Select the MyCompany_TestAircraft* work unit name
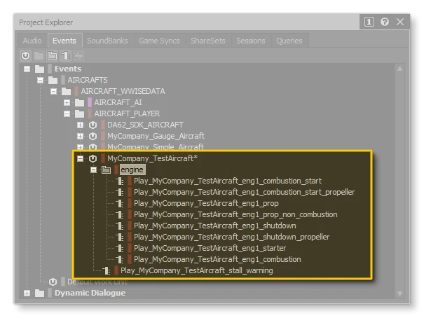The height and width of the screenshot is (318, 424). (153, 158)
